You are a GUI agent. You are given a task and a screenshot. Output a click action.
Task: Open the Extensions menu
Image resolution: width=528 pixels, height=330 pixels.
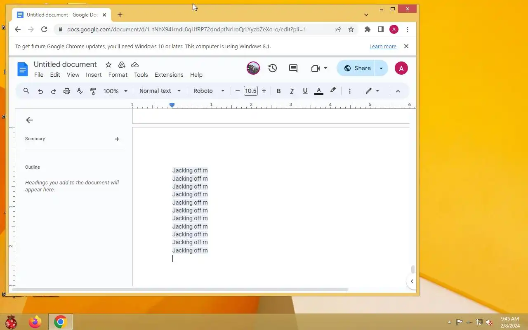pyautogui.click(x=169, y=75)
